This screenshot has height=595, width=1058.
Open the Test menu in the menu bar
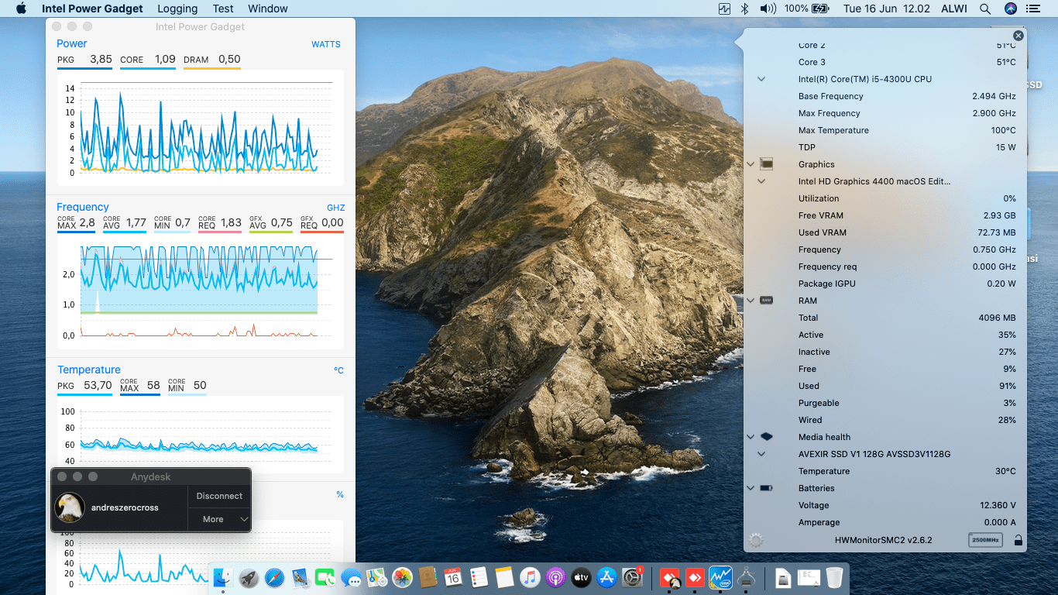click(x=223, y=9)
